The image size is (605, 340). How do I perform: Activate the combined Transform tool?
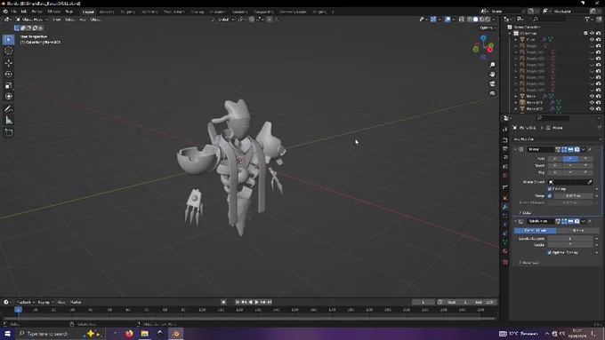9,96
